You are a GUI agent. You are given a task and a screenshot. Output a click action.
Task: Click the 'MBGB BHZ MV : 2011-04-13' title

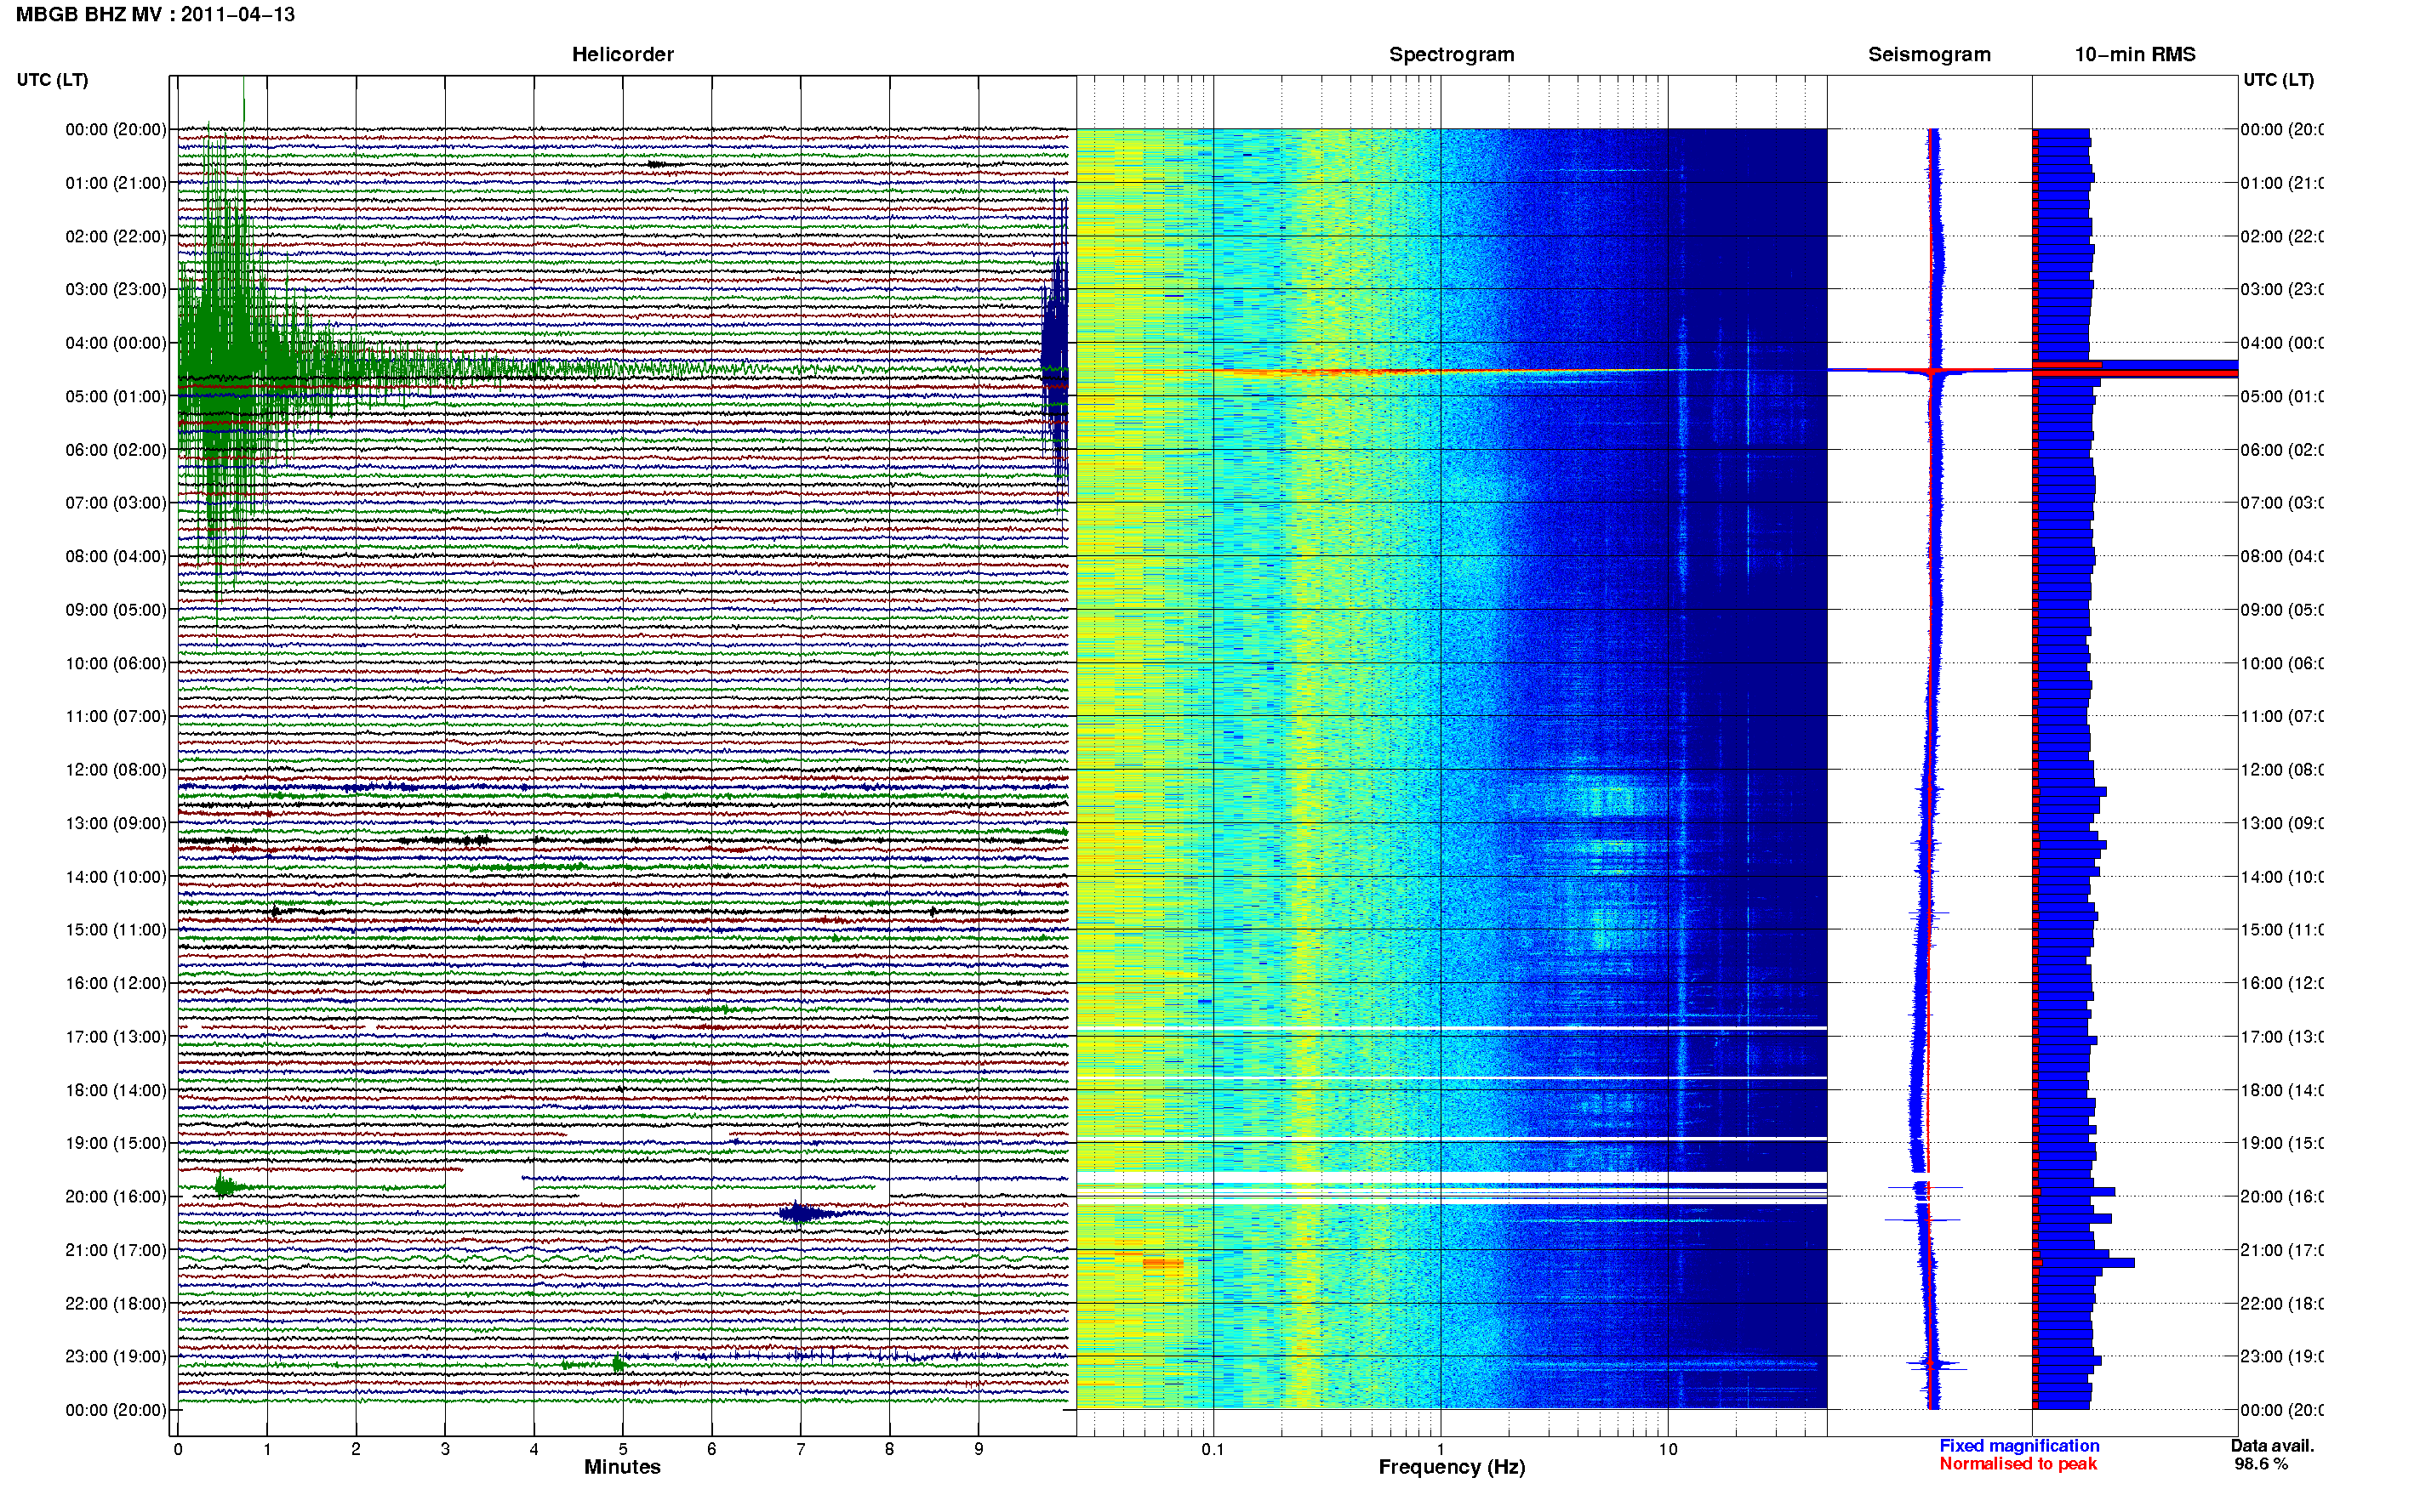pos(155,15)
